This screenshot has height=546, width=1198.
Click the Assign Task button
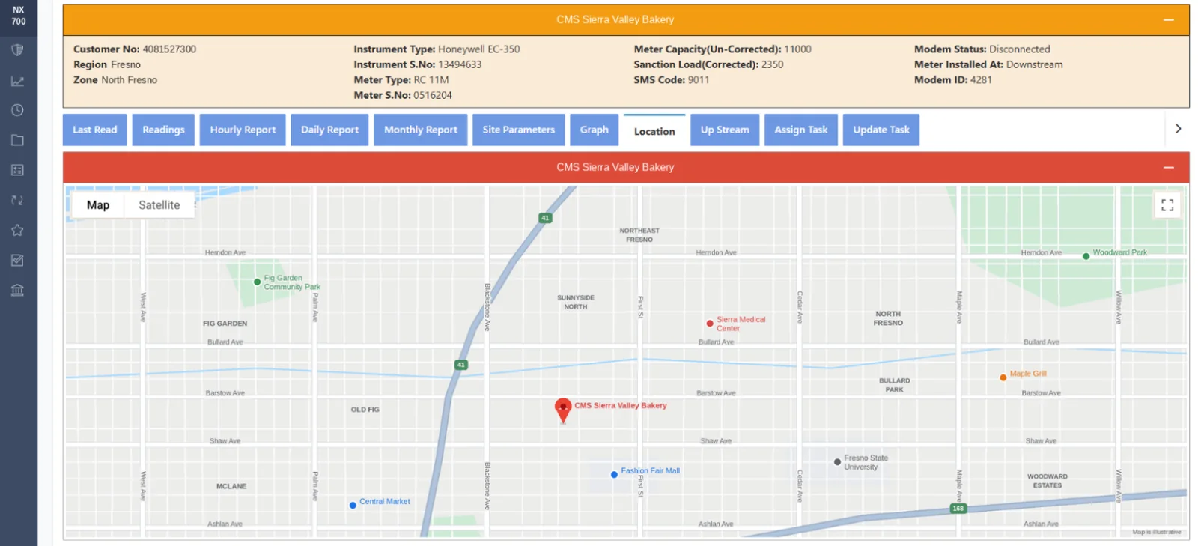tap(801, 130)
